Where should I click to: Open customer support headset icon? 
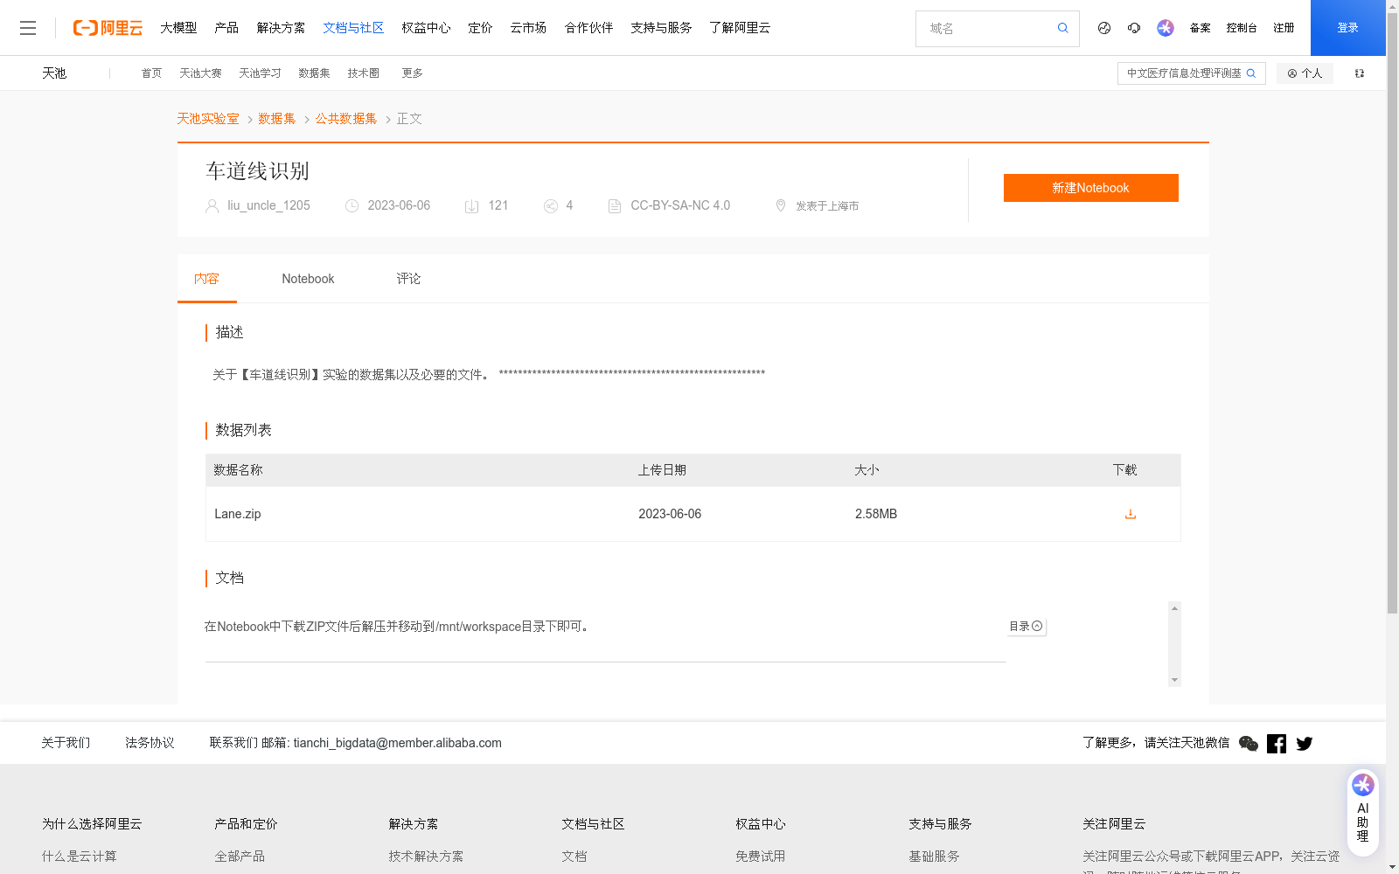tap(1134, 28)
